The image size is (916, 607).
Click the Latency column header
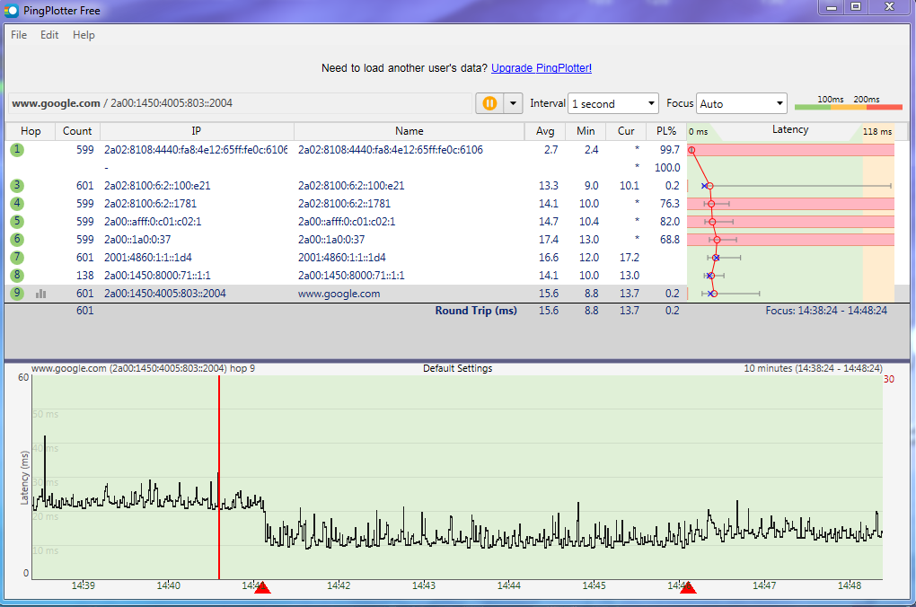[790, 129]
